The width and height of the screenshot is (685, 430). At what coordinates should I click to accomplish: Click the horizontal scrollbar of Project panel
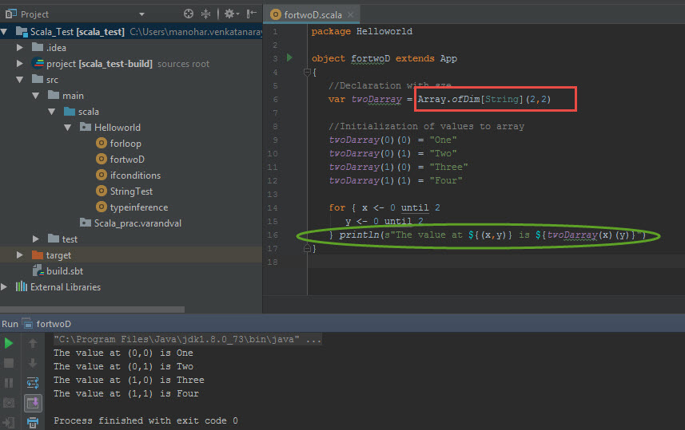pos(92,310)
